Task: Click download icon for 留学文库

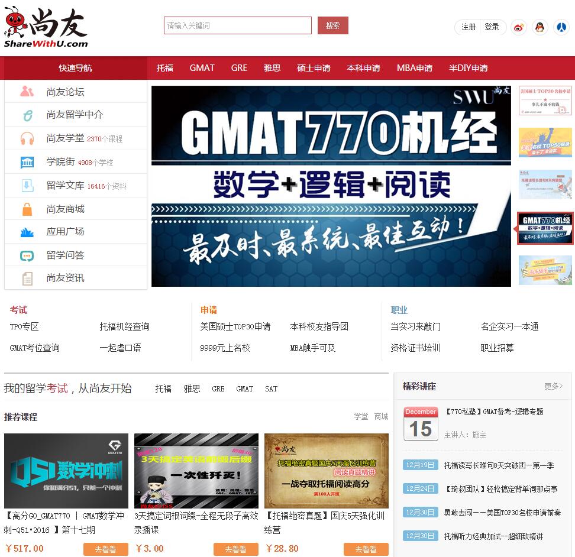Action: 27,186
